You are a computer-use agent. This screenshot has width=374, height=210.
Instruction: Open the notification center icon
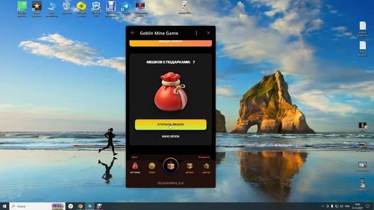(x=368, y=206)
